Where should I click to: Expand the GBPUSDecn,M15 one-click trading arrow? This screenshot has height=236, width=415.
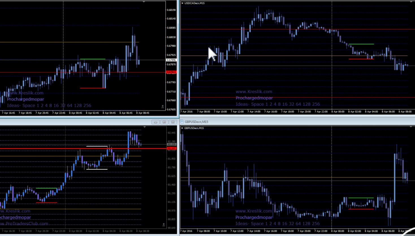click(182, 128)
